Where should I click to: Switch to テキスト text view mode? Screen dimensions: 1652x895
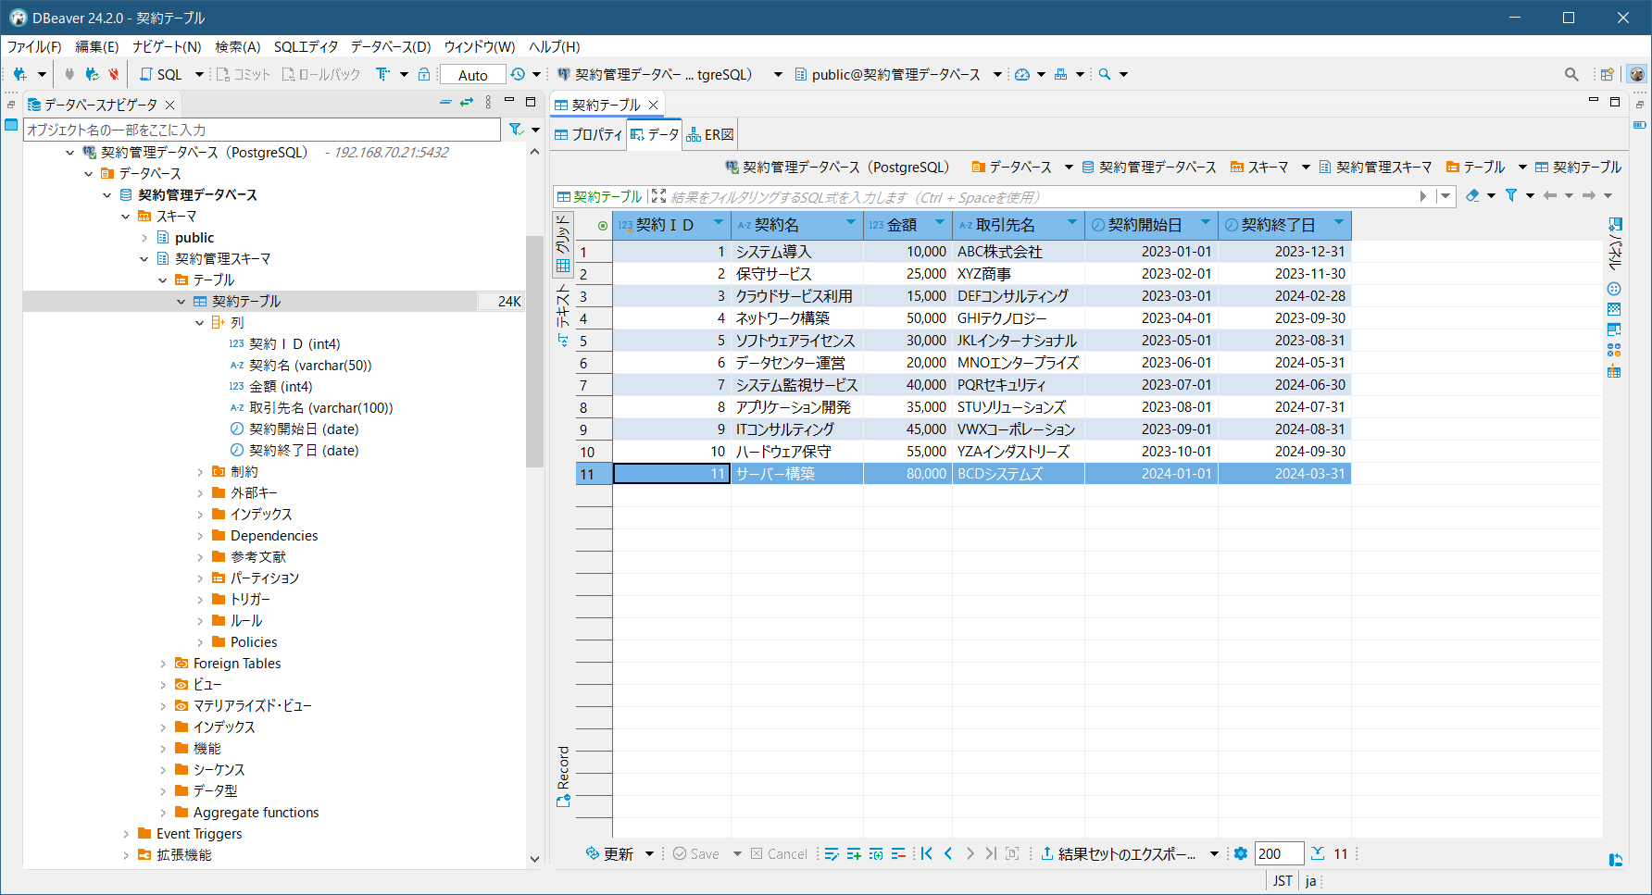[562, 316]
